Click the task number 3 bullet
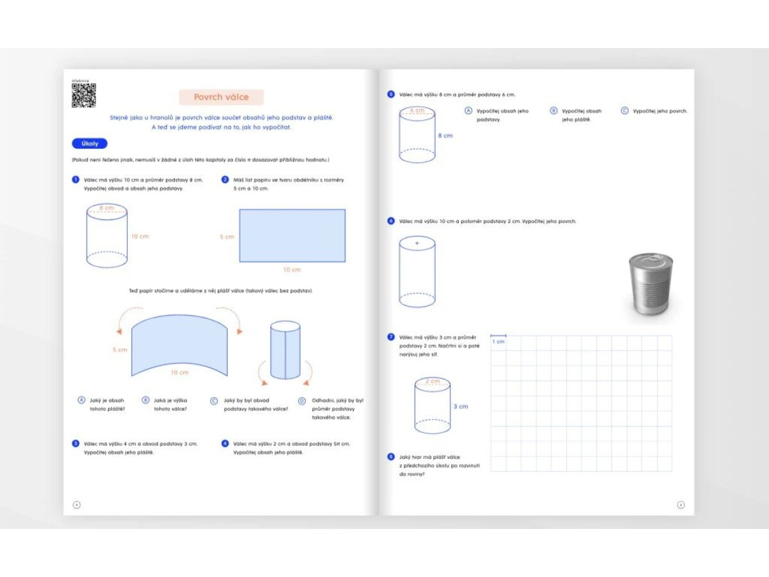 coord(76,443)
